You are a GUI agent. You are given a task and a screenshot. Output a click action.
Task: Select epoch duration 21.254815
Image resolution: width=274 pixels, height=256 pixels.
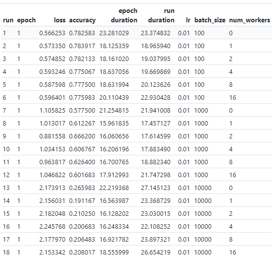[114, 111]
